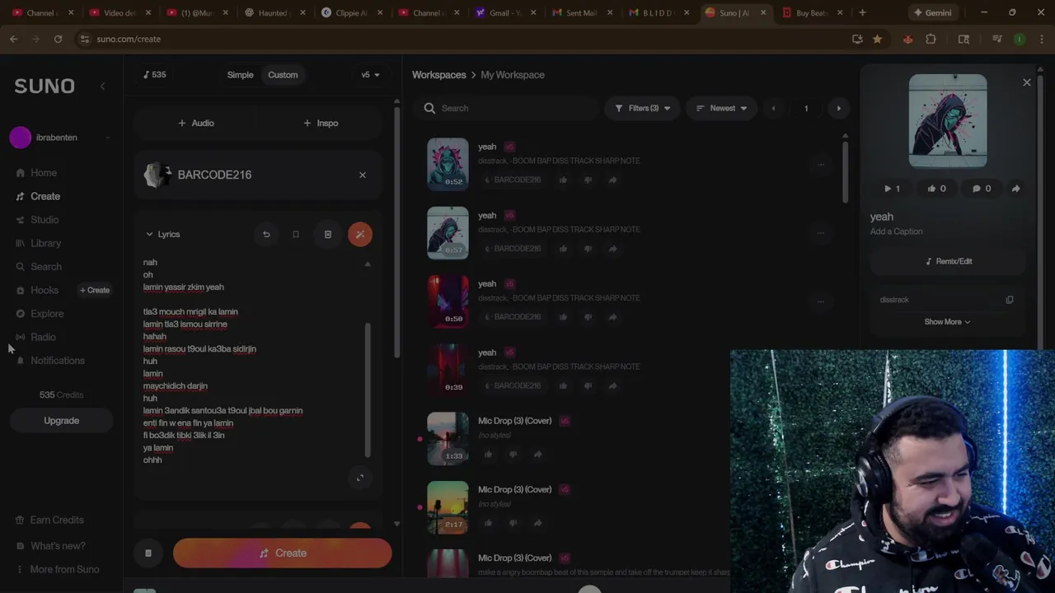Image resolution: width=1055 pixels, height=593 pixels.
Task: Open the v5 model version dropdown
Action: (x=370, y=75)
